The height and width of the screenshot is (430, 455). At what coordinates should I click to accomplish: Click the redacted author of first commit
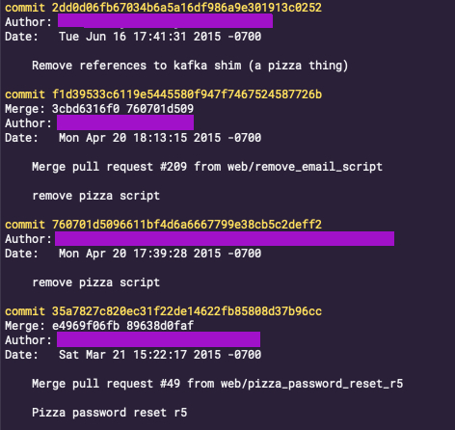pyautogui.click(x=165, y=21)
